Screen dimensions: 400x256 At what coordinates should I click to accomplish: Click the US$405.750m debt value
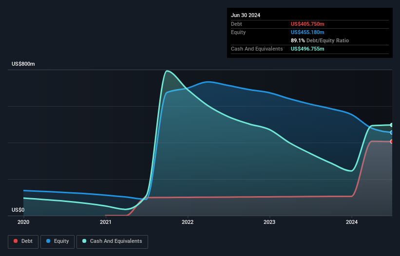coord(307,24)
